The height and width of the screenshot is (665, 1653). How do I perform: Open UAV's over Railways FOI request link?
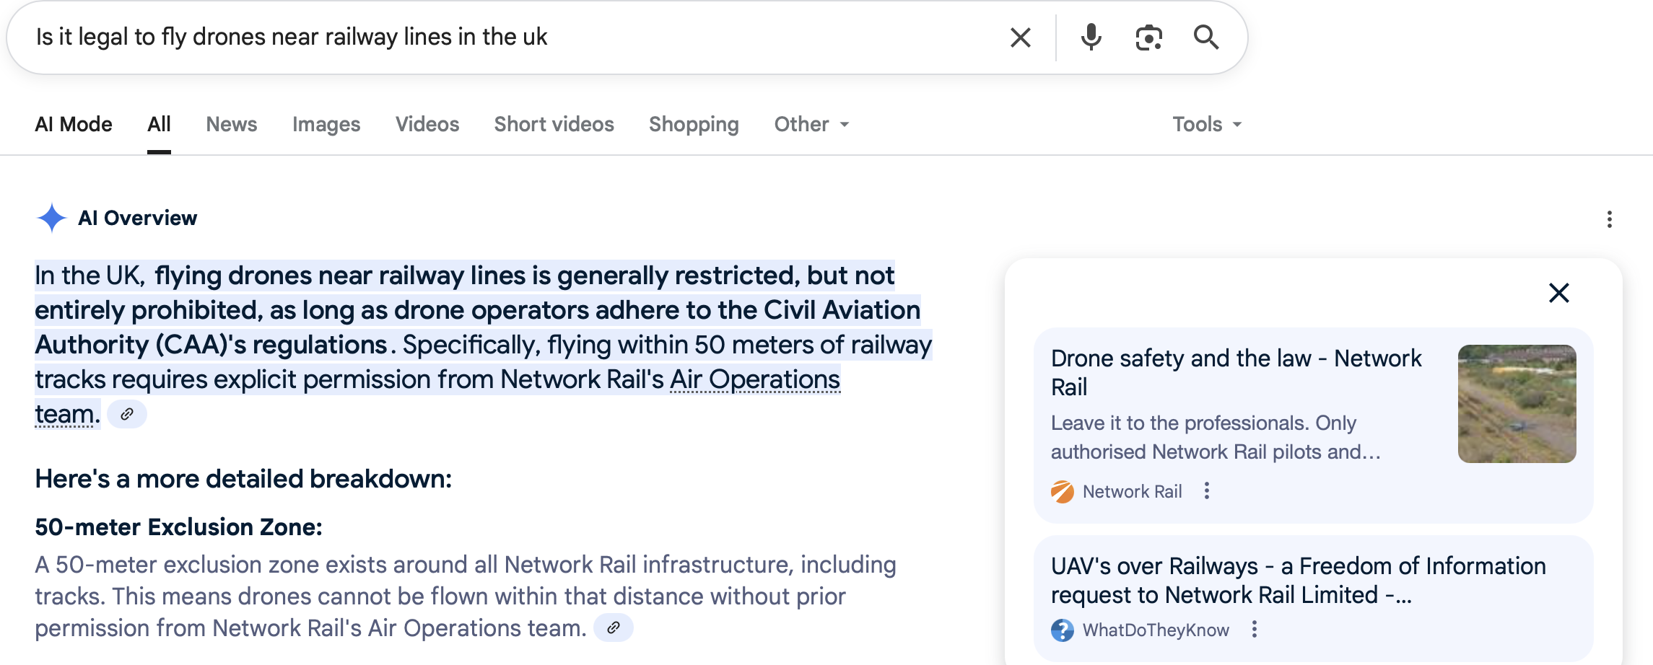pos(1297,580)
